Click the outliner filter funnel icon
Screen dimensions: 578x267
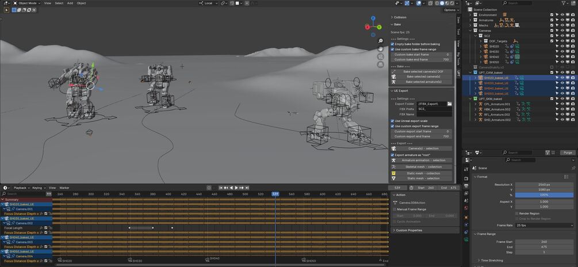(564, 3)
